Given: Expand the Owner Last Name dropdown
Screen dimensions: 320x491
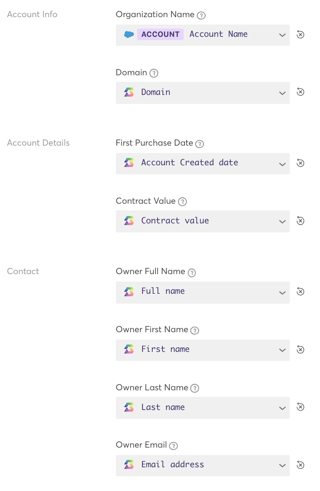Looking at the screenshot, I should 282,408.
